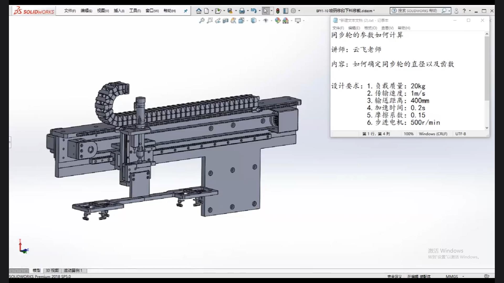Expand the Select tool dropdown arrow
This screenshot has width=504, height=283.
tap(271, 11)
